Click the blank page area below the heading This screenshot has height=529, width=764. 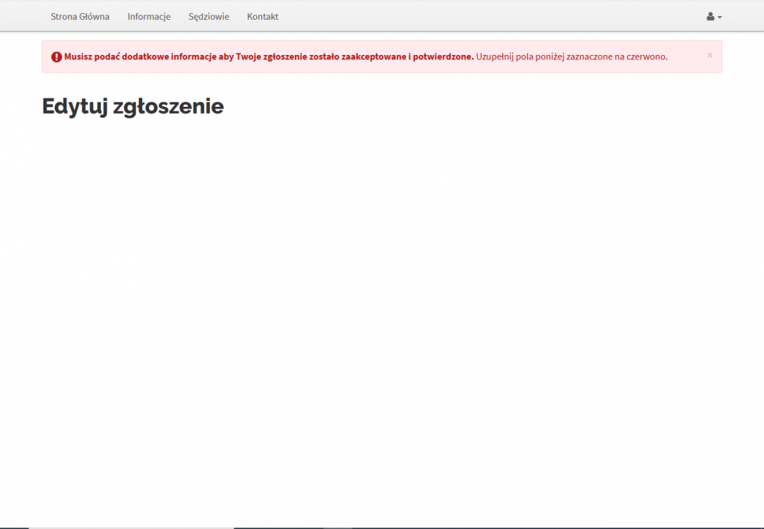[x=382, y=305]
